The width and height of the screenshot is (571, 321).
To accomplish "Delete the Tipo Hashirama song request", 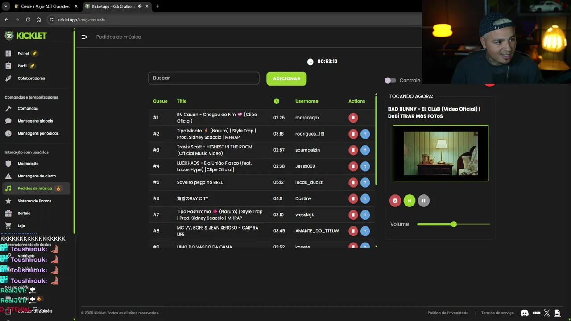I will (353, 215).
